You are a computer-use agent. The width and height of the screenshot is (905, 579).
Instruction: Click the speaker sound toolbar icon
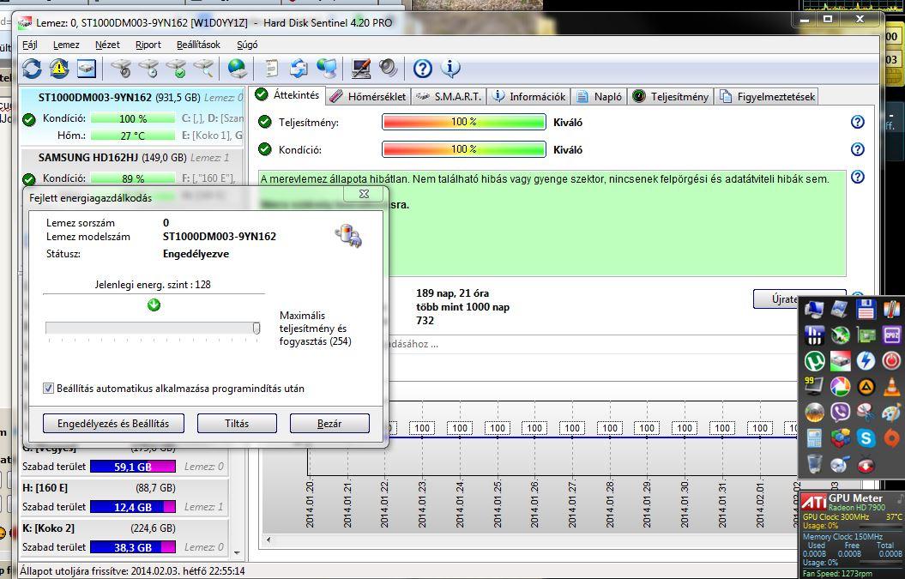389,68
